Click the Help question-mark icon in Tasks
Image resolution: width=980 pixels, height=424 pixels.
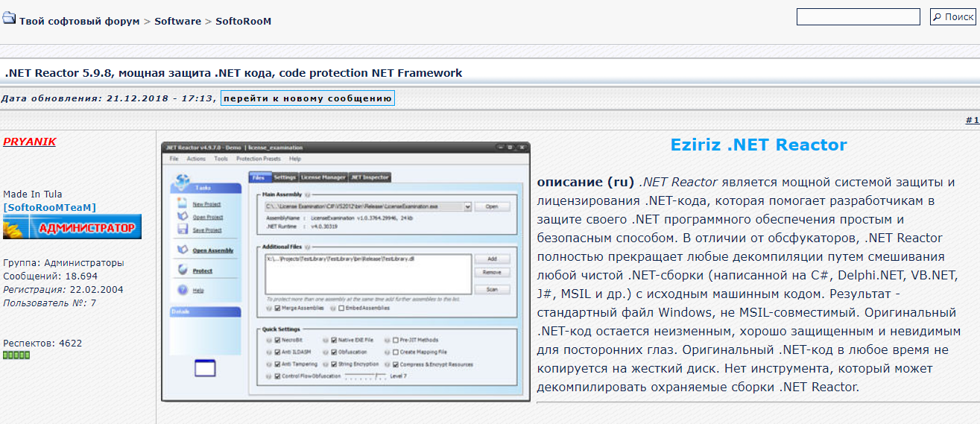tap(182, 289)
